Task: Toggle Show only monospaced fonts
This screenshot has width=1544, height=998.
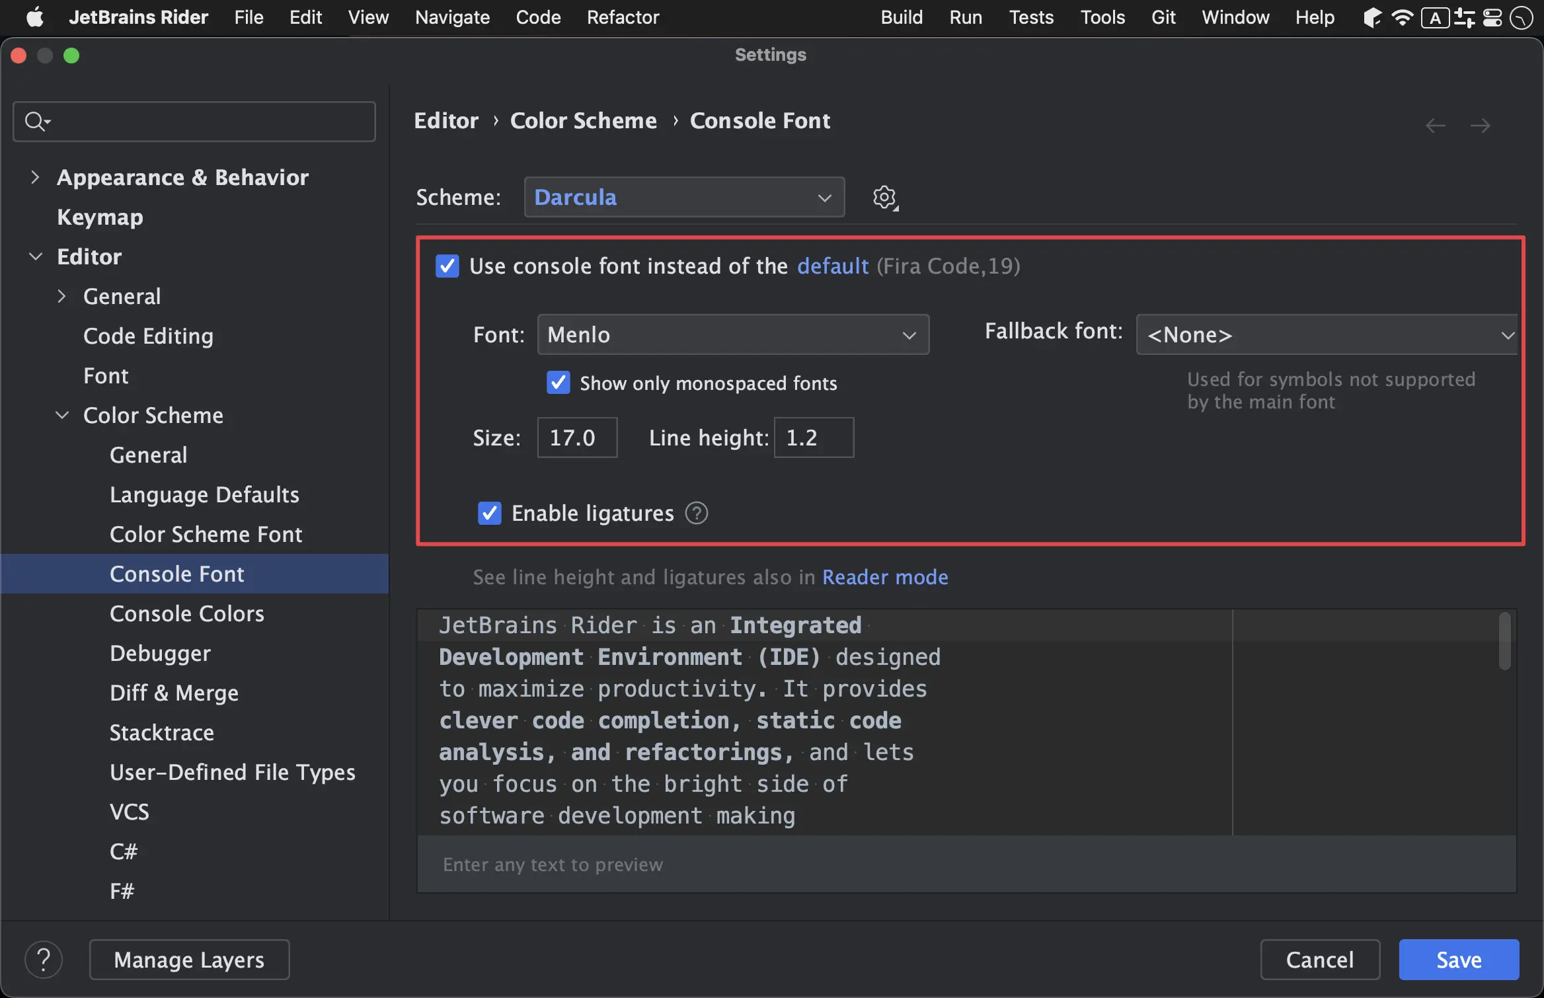Action: [559, 383]
